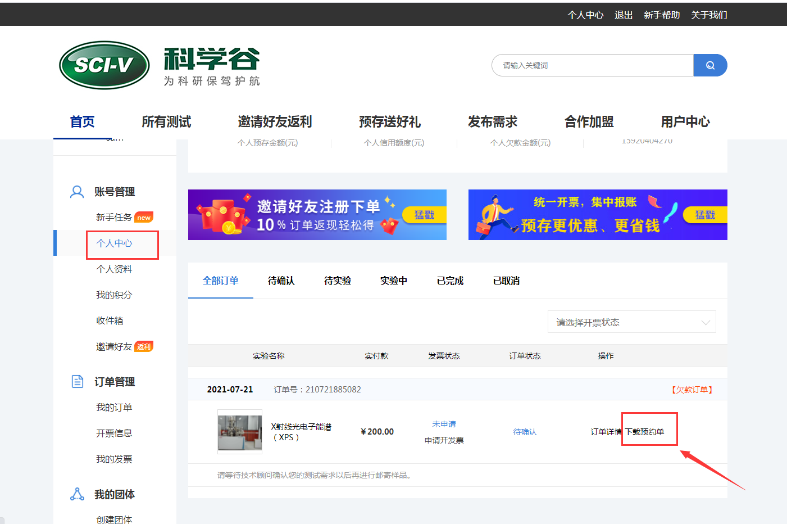Click the account management person icon
Screen dimensions: 787x524
pyautogui.click(x=77, y=192)
